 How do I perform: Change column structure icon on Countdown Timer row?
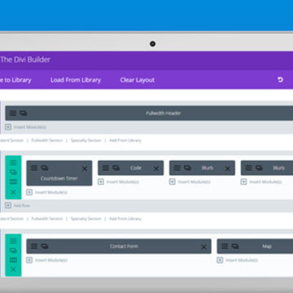click(13, 181)
